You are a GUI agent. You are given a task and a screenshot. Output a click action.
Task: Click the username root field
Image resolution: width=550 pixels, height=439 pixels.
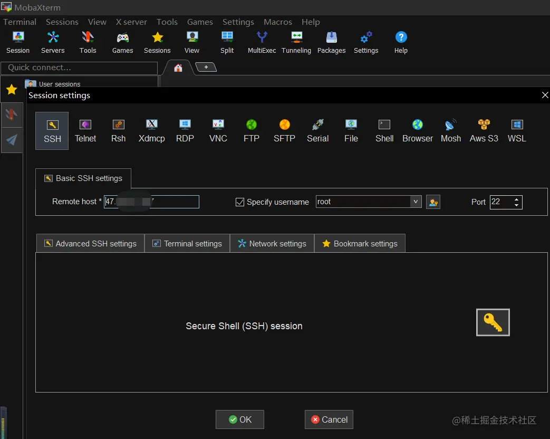point(363,202)
